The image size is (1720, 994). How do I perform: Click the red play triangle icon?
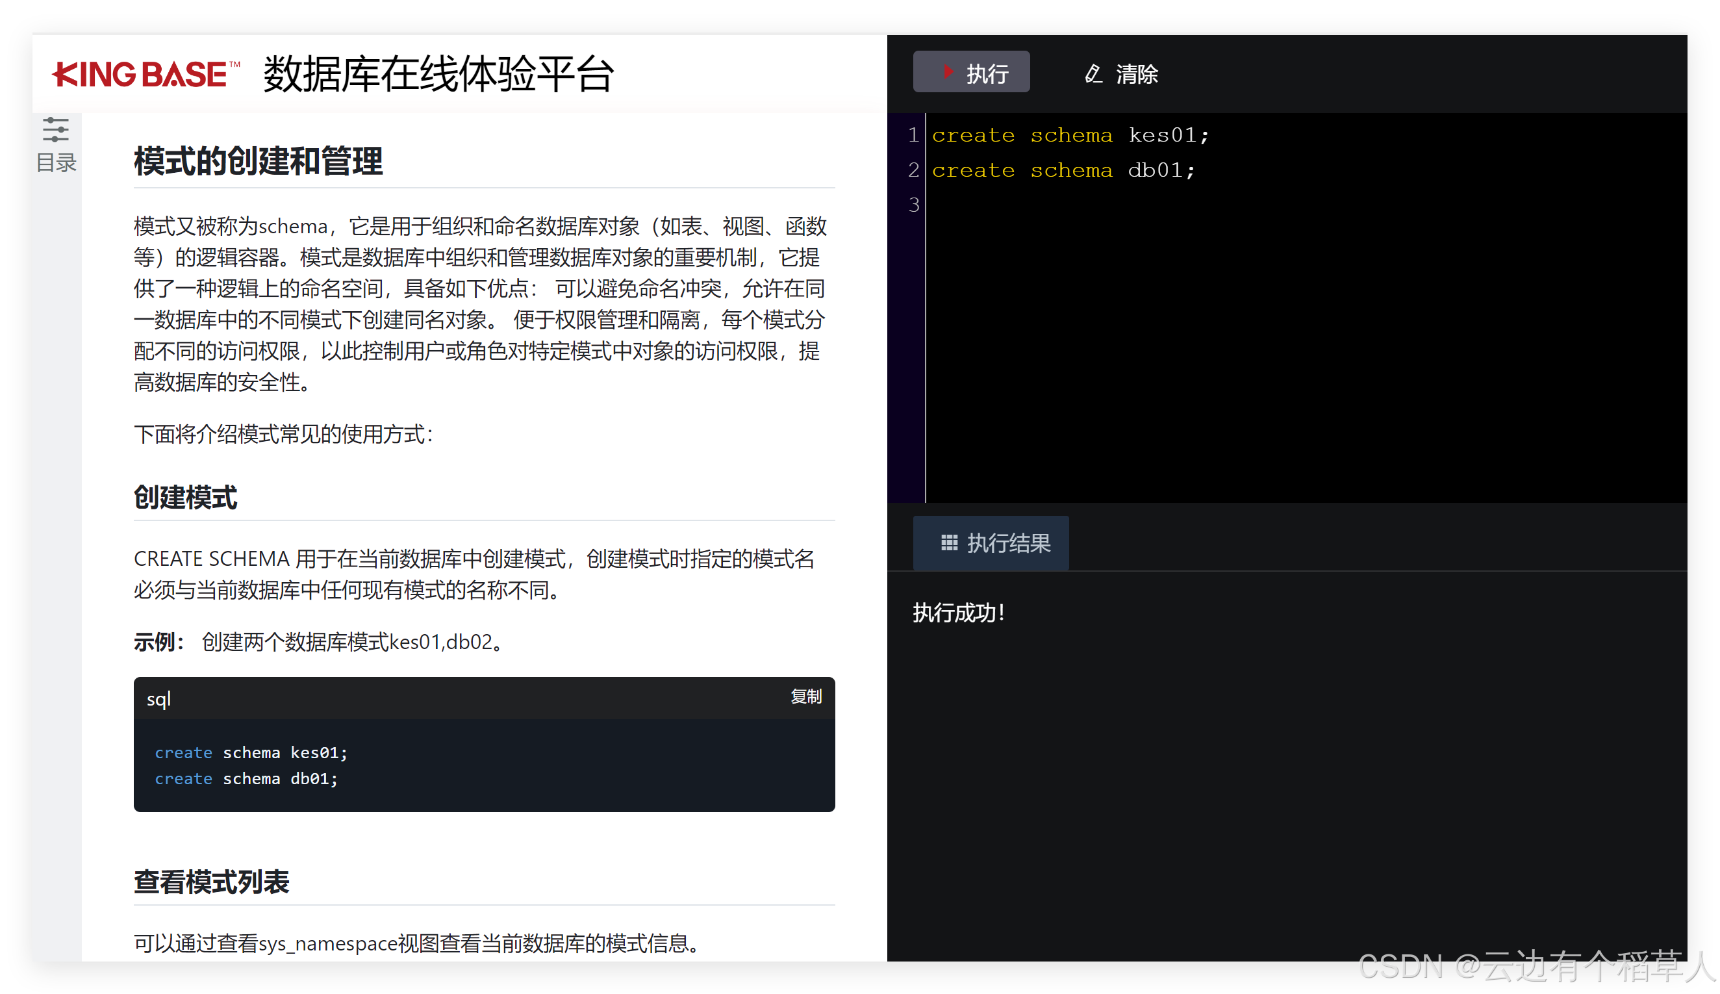[x=948, y=71]
